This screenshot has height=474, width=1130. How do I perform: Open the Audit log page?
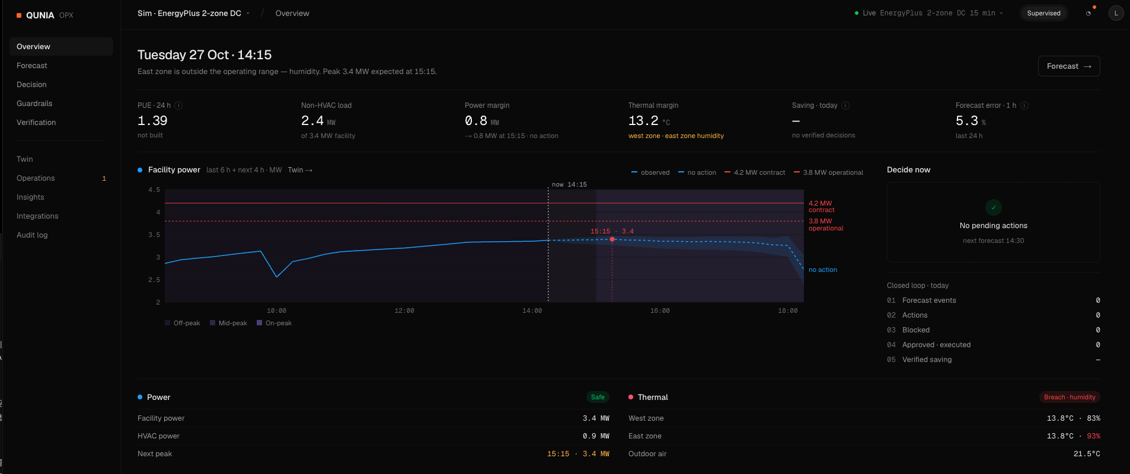pyautogui.click(x=61, y=235)
